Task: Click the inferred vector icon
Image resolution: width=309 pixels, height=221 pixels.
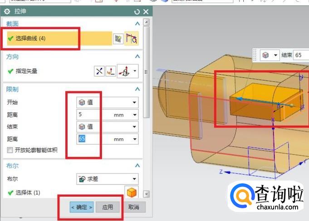Action: [x=124, y=71]
